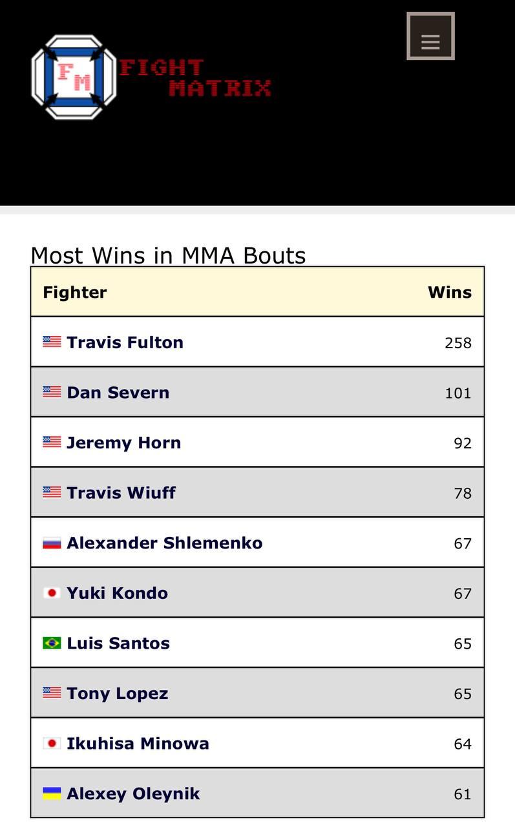Open the hamburger menu button
The width and height of the screenshot is (515, 827).
[x=430, y=37]
